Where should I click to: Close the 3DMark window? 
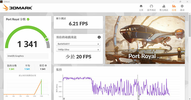187,2
